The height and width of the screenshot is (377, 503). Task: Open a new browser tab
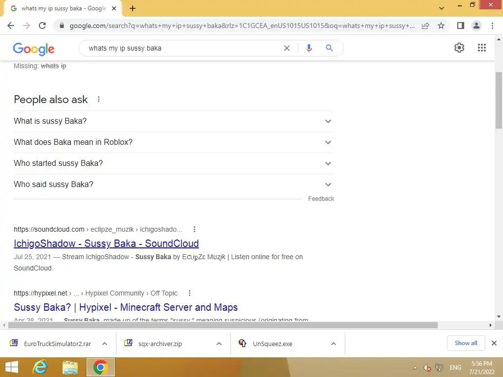[x=133, y=9]
